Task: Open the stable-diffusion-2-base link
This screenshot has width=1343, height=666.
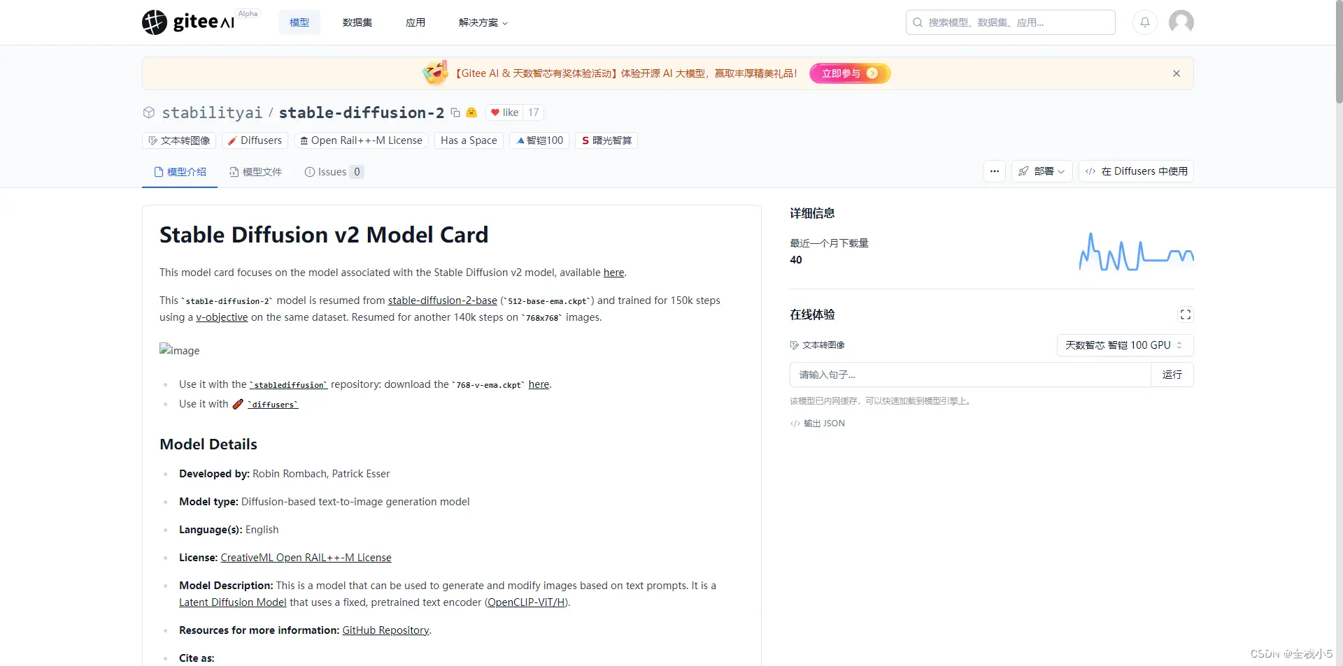Action: [x=443, y=301]
